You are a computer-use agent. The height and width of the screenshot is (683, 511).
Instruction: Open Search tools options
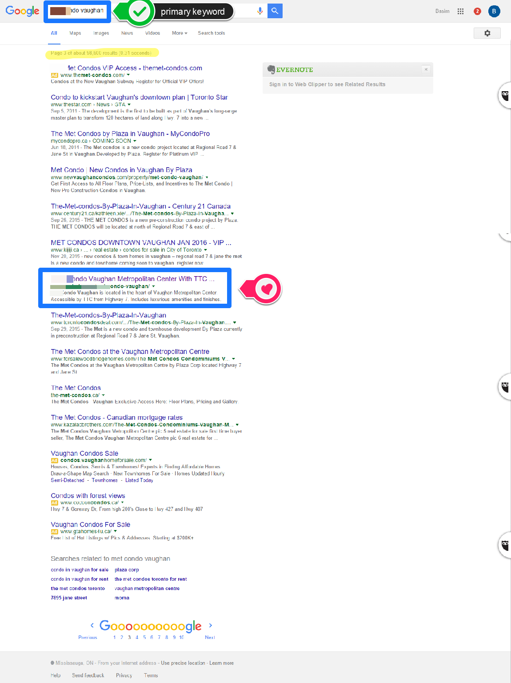[x=211, y=33]
